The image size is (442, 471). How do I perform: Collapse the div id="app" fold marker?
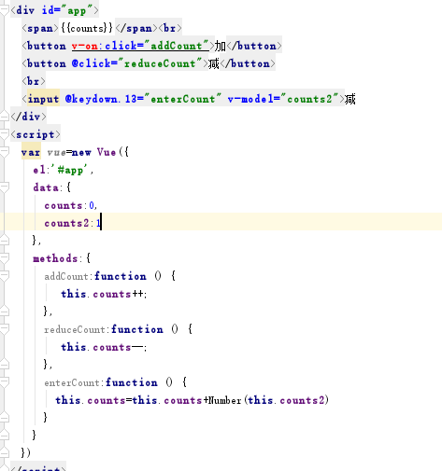pyautogui.click(x=4, y=9)
